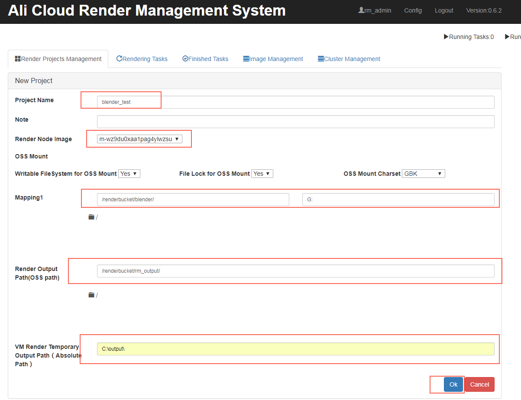This screenshot has height=400, width=521.
Task: Click the Ok button
Action: point(453,384)
